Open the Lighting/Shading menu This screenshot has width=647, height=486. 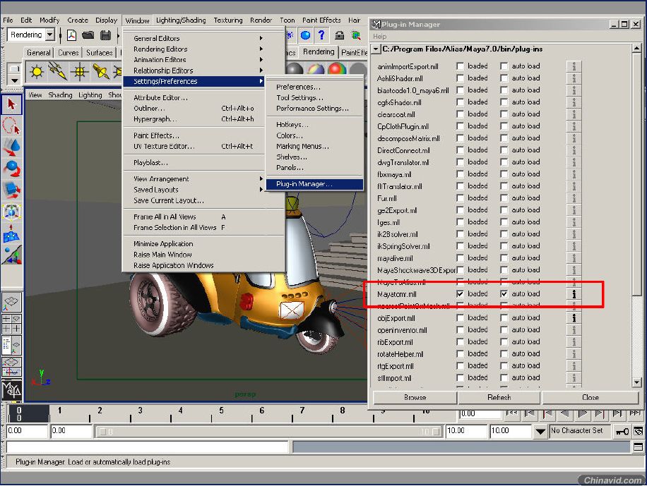click(x=181, y=20)
